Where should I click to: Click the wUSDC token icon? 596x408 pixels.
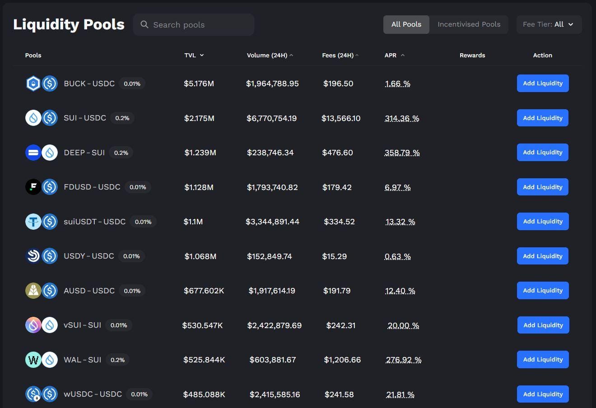coord(33,394)
